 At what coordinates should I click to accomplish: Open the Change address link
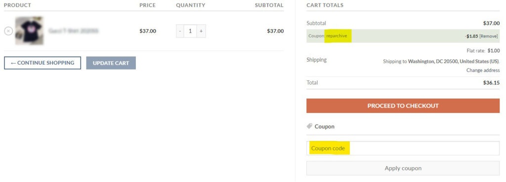[x=483, y=70]
